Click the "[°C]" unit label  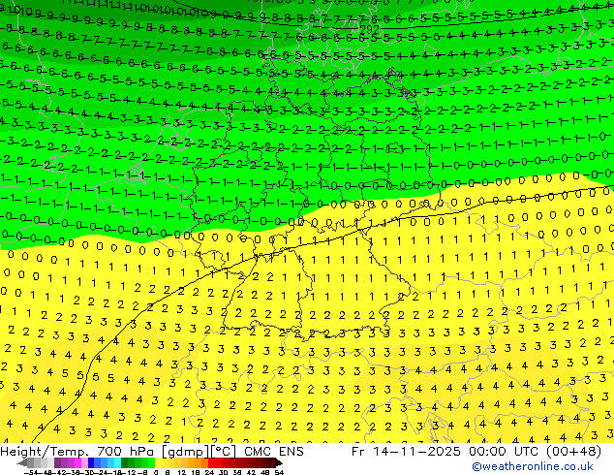(x=224, y=452)
